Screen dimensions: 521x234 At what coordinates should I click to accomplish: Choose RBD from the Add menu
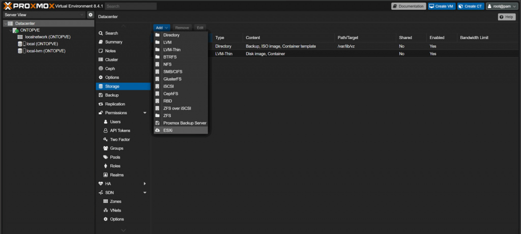pos(181,101)
